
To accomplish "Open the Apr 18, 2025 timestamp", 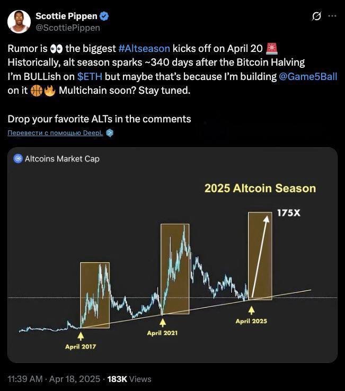I will coord(75,379).
